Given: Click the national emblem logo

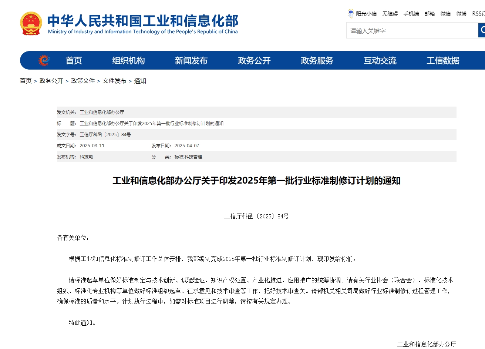Looking at the screenshot, I should tap(31, 24).
